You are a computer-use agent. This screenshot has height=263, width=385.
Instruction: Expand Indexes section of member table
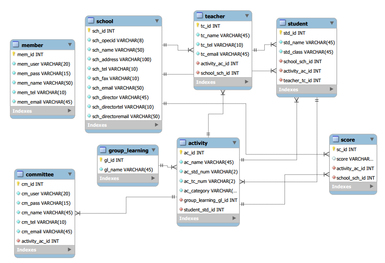[x=69, y=111]
